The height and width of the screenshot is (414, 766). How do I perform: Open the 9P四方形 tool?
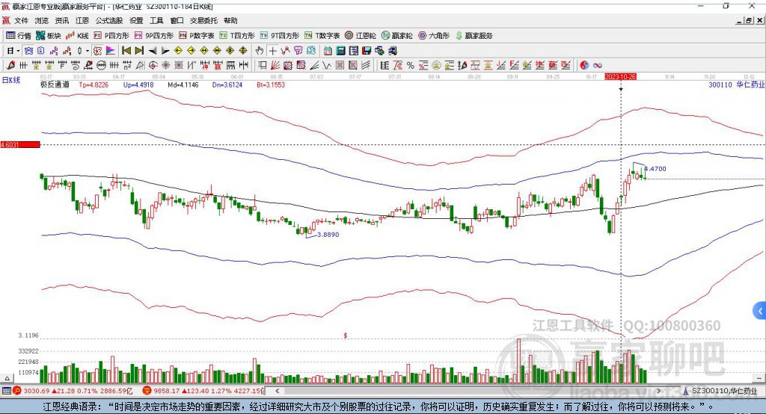coord(154,36)
